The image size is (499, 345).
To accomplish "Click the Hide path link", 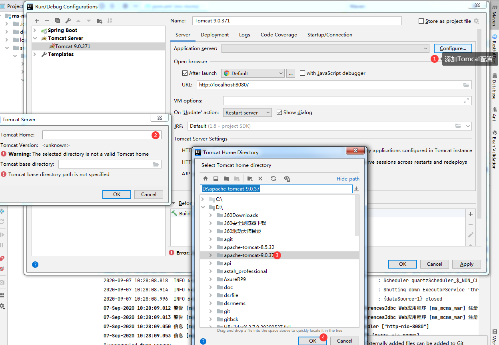I will pyautogui.click(x=347, y=179).
